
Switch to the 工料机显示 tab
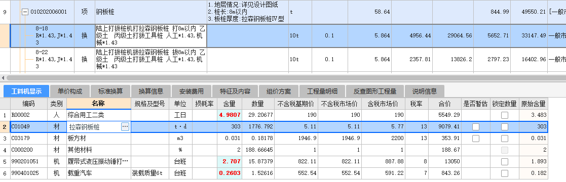point(26,91)
